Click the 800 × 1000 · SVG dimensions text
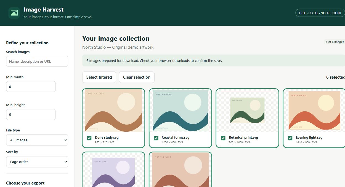 pyautogui.click(x=239, y=142)
